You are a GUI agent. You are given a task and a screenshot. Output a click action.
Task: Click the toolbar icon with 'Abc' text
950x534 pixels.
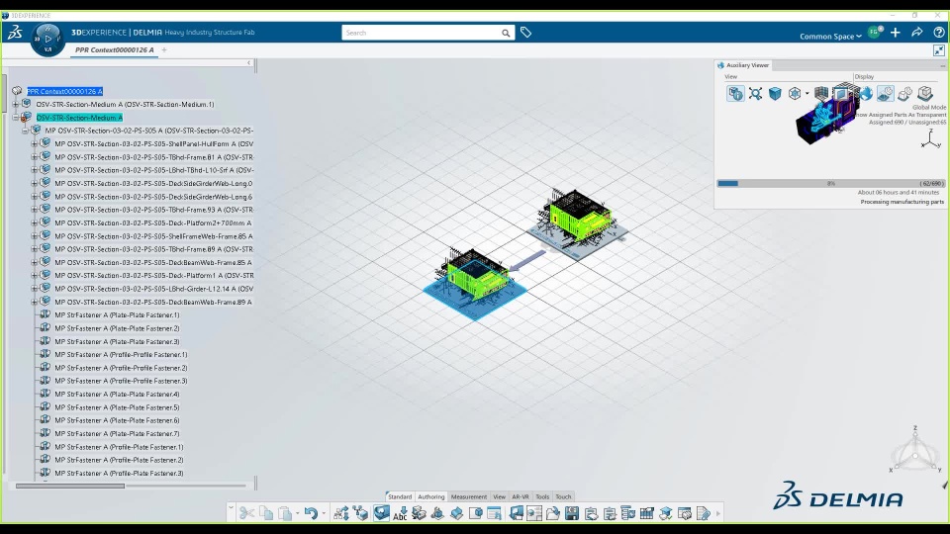click(400, 513)
